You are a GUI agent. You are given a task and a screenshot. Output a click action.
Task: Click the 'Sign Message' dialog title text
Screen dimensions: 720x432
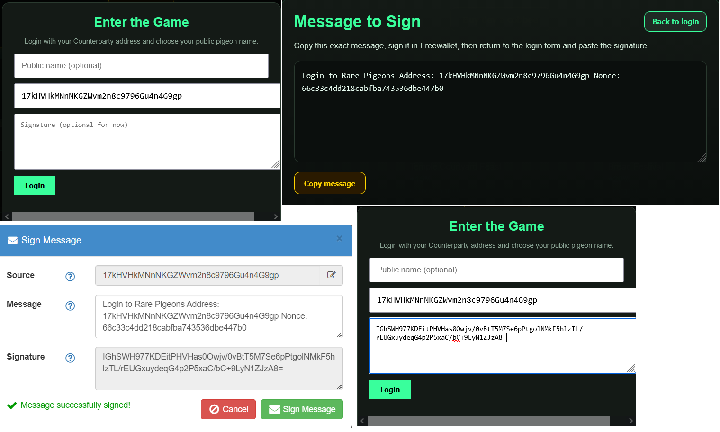tap(51, 240)
